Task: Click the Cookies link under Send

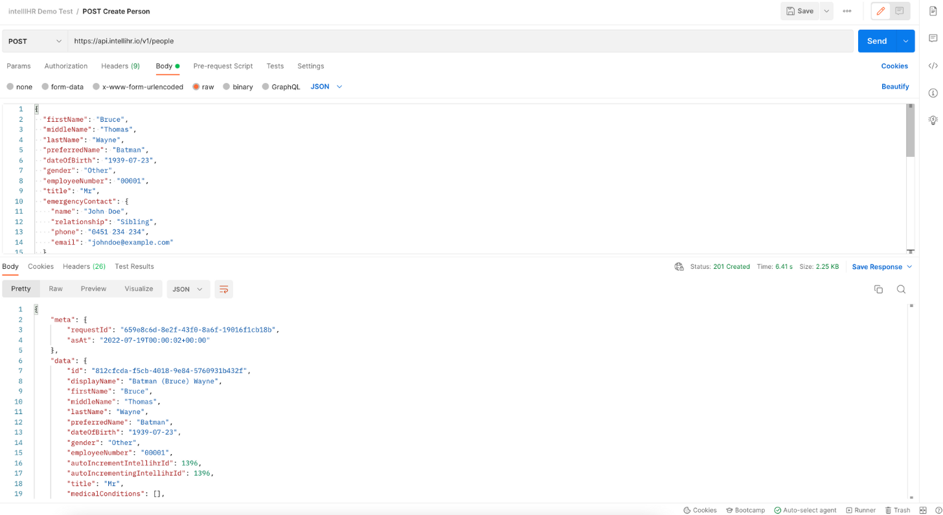Action: [894, 66]
